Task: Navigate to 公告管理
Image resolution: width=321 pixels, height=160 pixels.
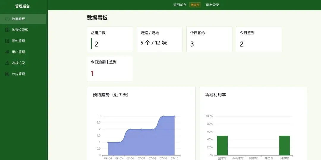Action: point(23,74)
